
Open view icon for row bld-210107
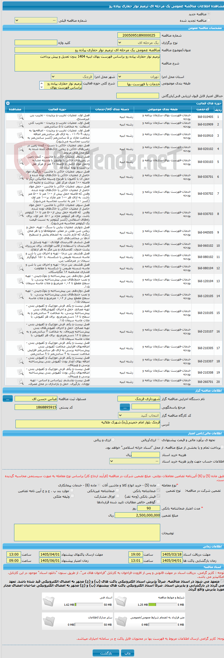click(x=20, y=331)
